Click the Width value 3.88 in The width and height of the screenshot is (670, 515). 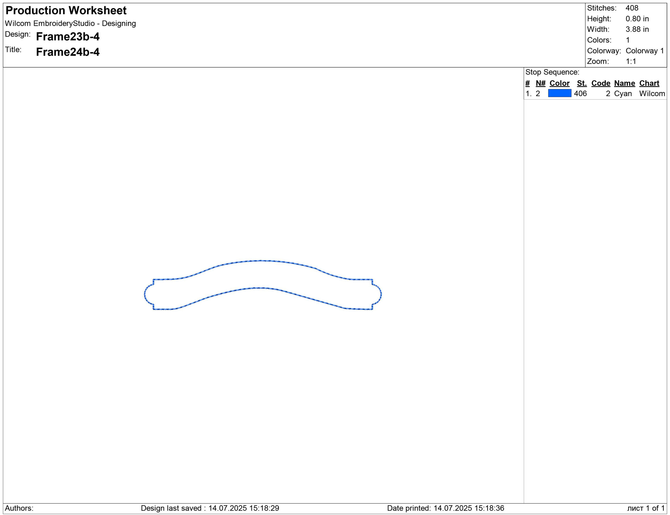click(x=637, y=30)
